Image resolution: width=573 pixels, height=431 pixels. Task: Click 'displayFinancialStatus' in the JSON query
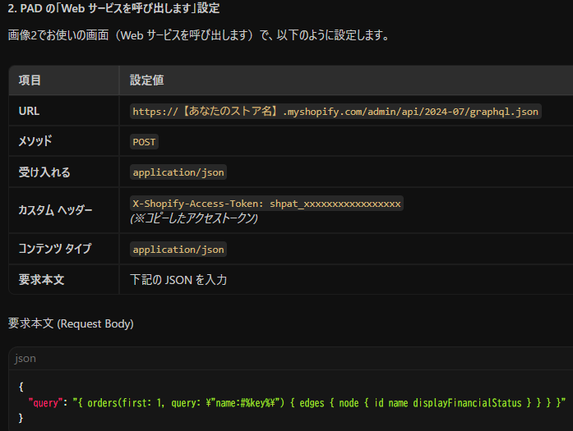pos(467,403)
